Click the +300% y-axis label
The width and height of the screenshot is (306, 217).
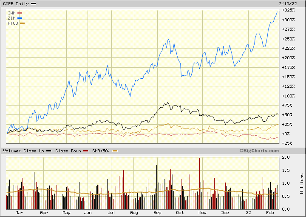288,20
